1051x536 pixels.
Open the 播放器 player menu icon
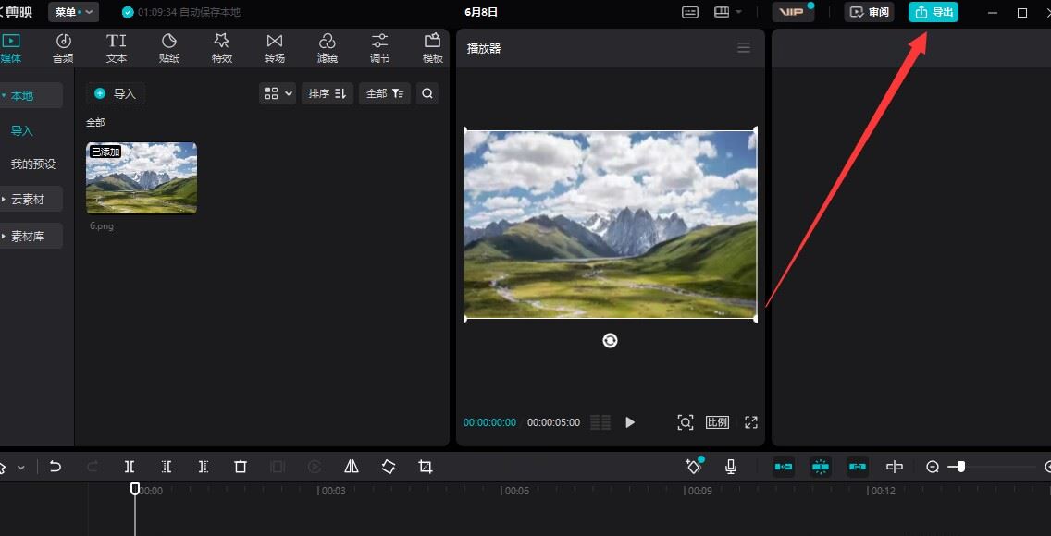coord(743,47)
